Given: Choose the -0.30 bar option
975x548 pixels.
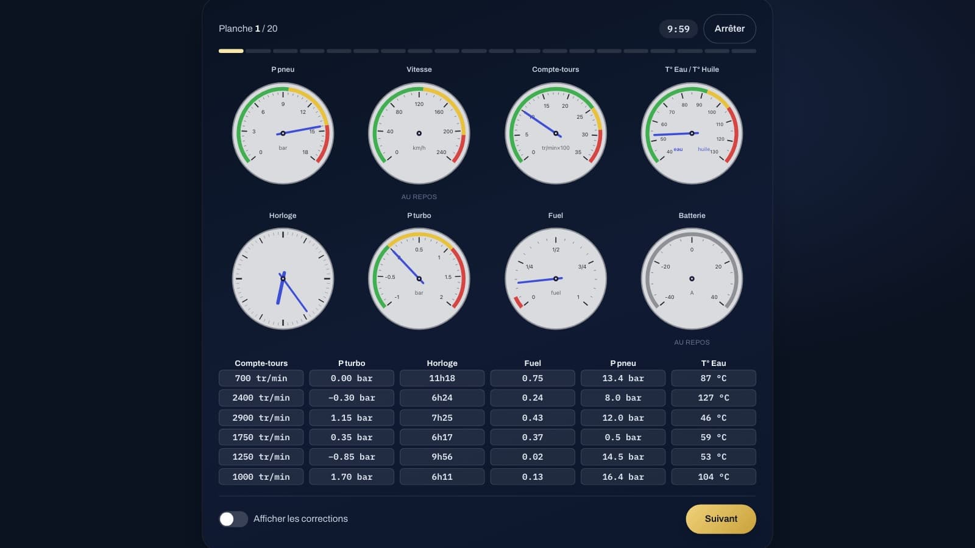Looking at the screenshot, I should [x=352, y=398].
